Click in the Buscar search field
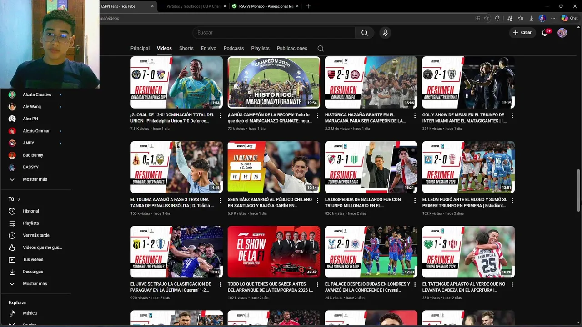 point(275,33)
